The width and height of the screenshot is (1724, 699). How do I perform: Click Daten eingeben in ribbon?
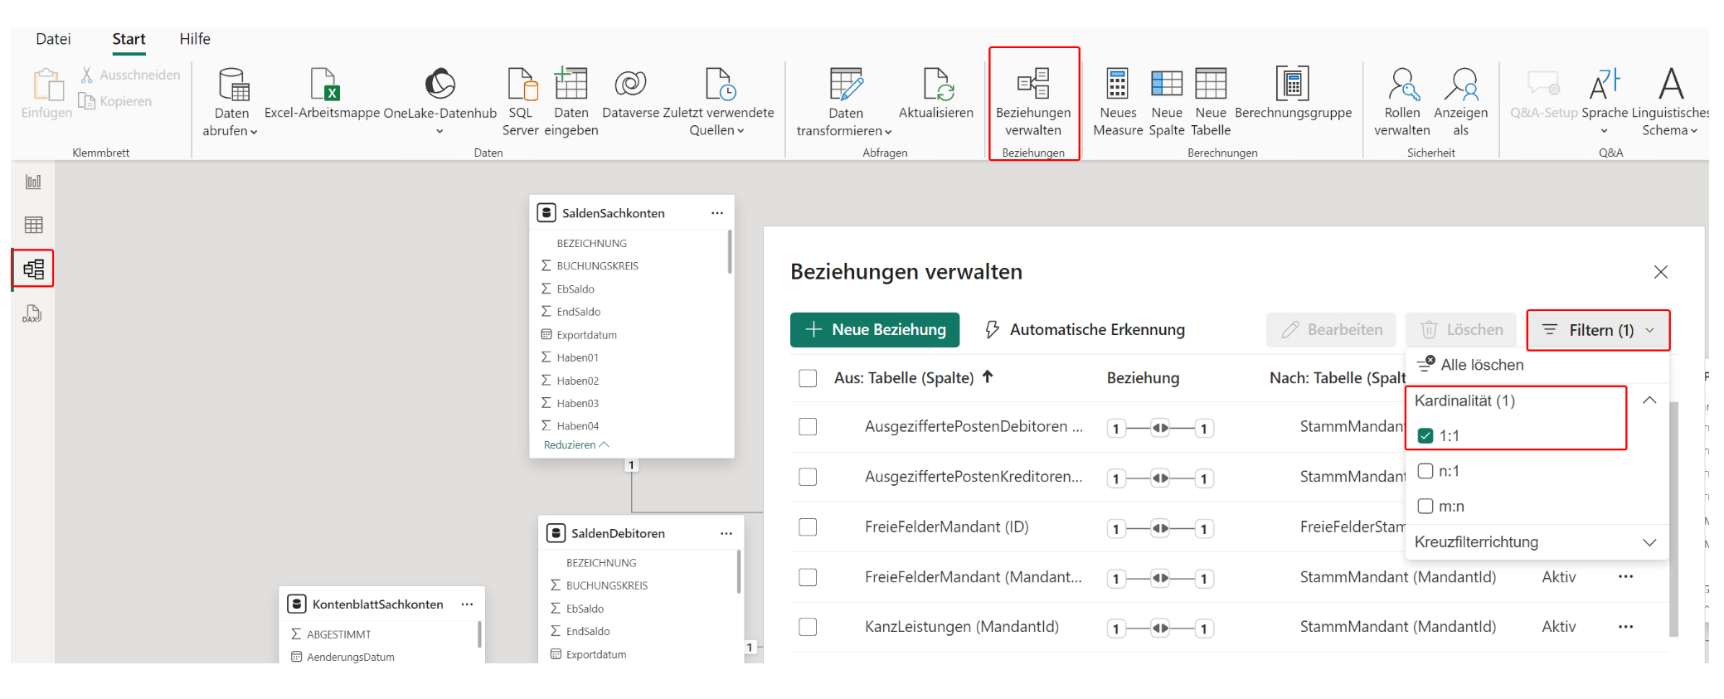[571, 101]
